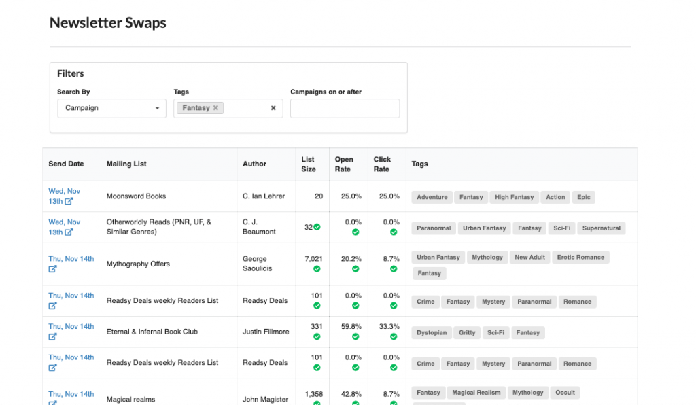Select list size value 1,358

click(x=314, y=394)
